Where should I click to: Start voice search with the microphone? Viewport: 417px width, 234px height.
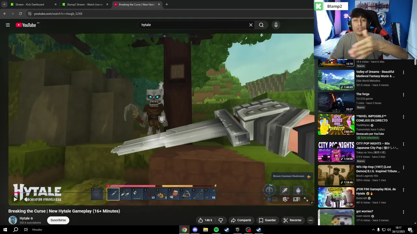(276, 25)
